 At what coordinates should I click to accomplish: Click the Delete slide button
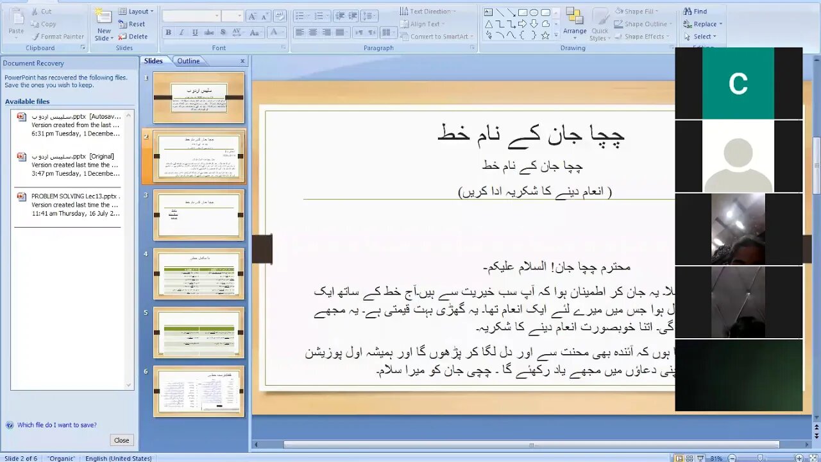(x=133, y=37)
